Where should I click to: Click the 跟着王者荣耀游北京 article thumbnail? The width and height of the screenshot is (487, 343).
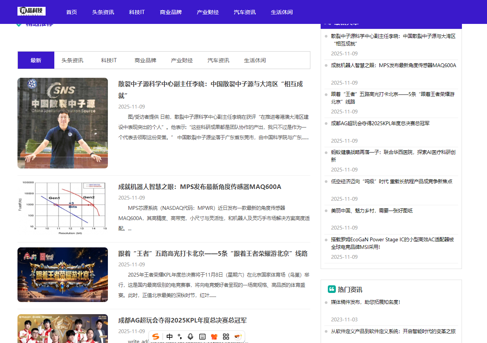(63, 275)
